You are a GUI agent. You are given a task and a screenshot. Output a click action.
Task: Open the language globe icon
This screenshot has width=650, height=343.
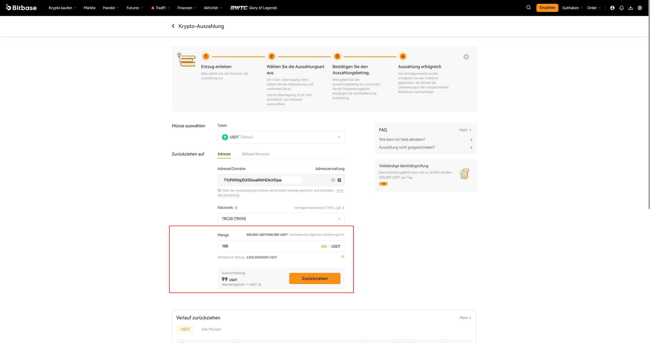pyautogui.click(x=640, y=8)
